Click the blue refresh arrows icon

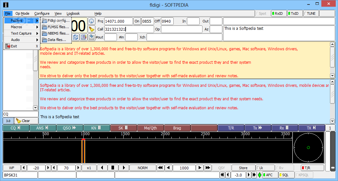click(76, 37)
